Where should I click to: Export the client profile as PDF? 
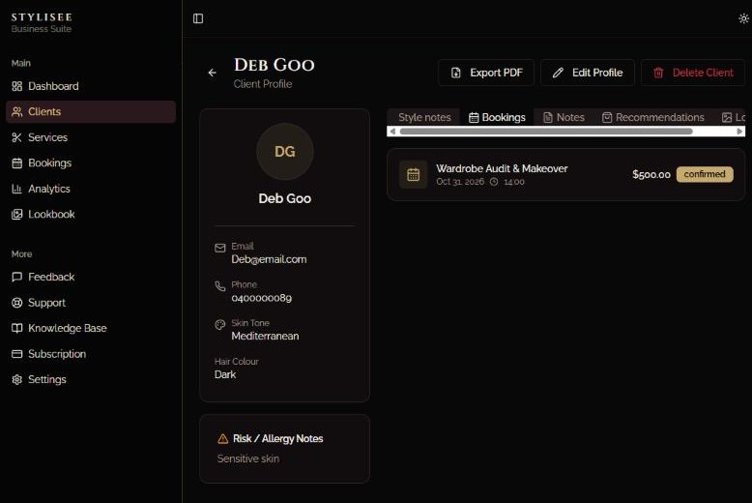pyautogui.click(x=486, y=73)
